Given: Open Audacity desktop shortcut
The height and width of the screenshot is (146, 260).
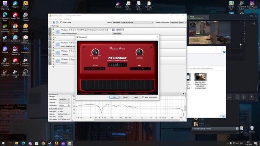Looking at the screenshot, I should click(118, 4).
